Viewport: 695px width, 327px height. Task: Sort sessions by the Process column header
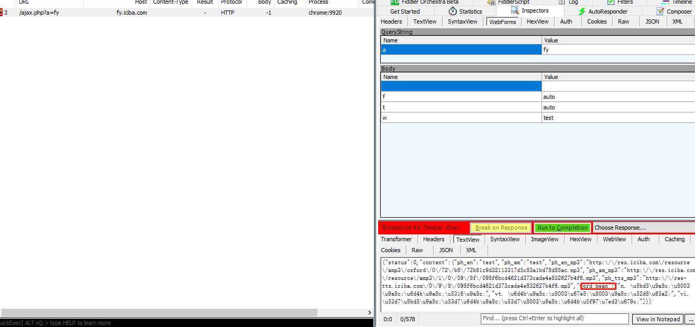[x=333, y=3]
